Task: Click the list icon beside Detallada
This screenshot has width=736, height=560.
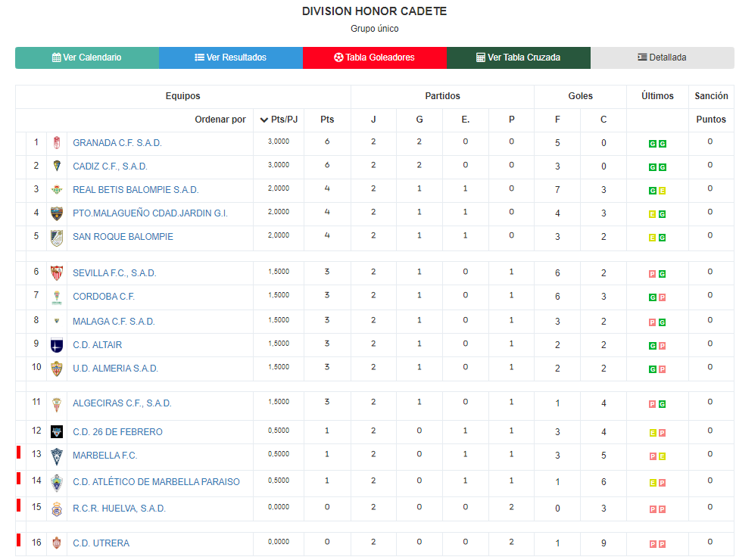Action: point(642,58)
